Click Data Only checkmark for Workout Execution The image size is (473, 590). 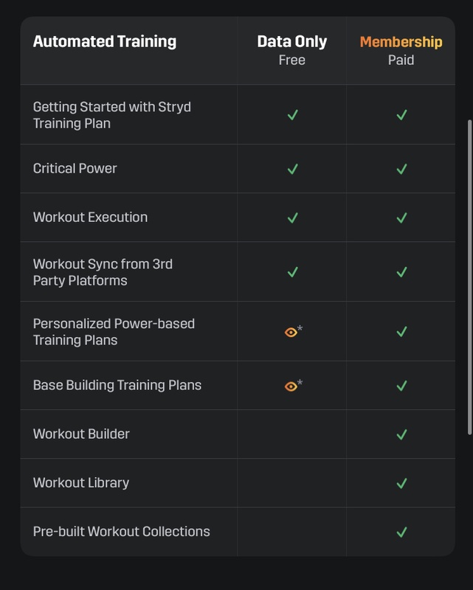pyautogui.click(x=292, y=218)
